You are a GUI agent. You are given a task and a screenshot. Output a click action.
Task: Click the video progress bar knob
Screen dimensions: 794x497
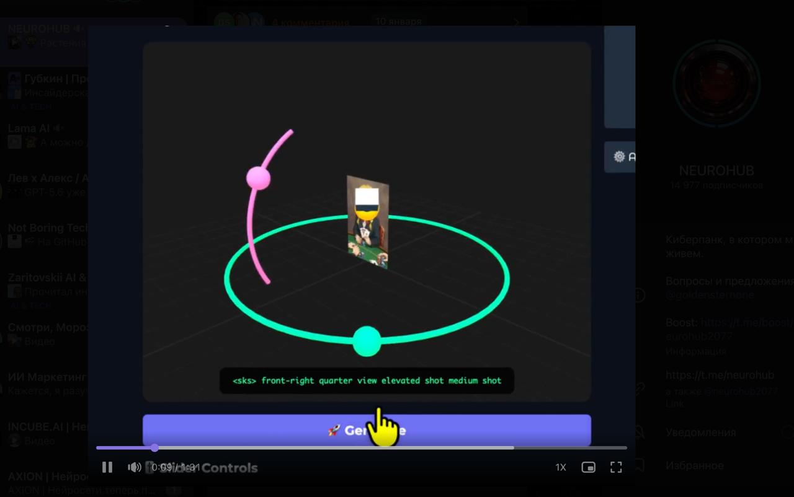154,447
